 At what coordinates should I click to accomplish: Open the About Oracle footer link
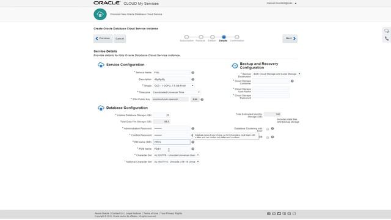[102, 213]
